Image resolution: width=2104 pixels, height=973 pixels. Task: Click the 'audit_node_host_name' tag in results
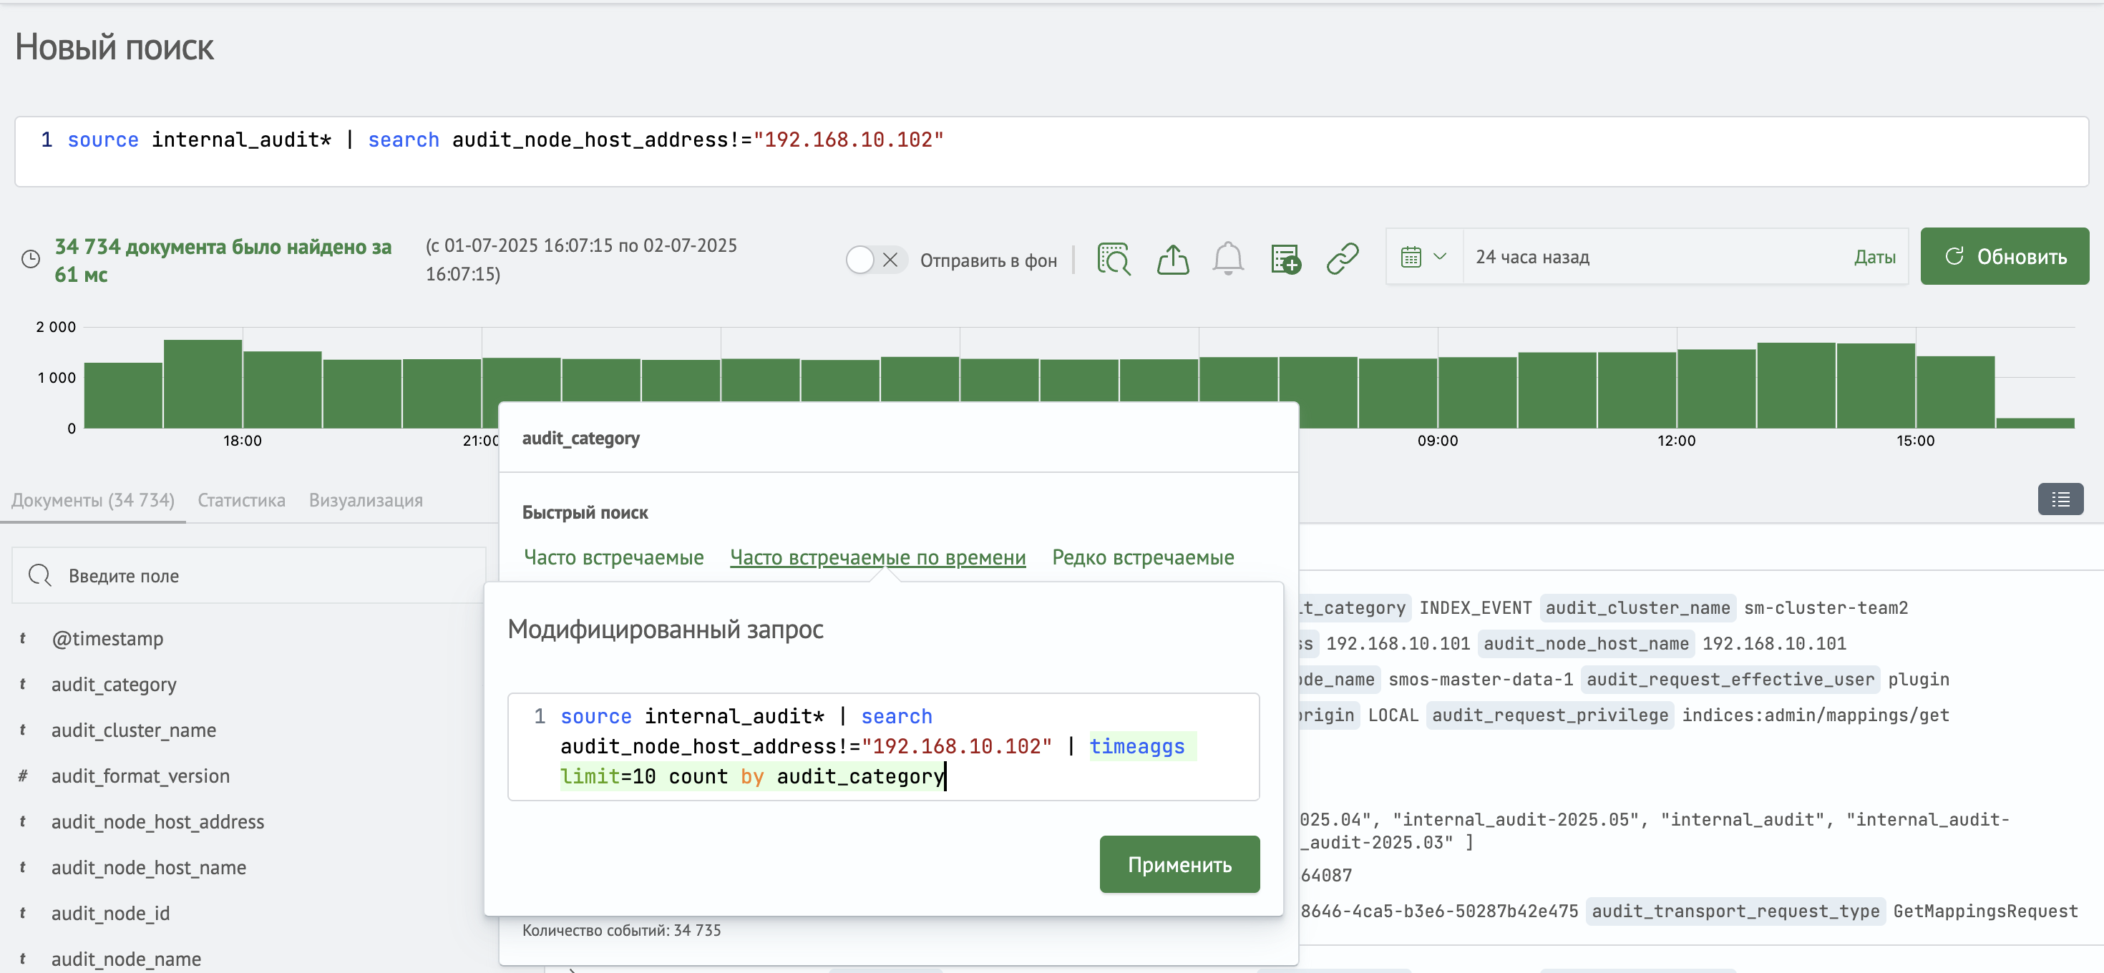coord(1585,643)
